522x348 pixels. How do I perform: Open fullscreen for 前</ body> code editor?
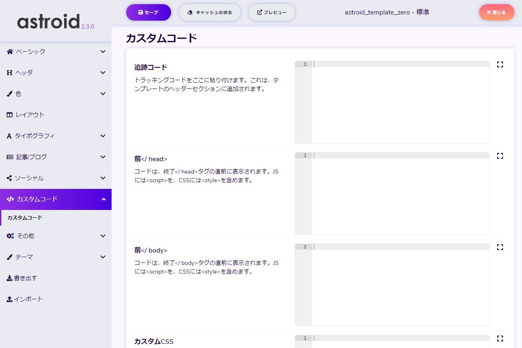pos(500,247)
